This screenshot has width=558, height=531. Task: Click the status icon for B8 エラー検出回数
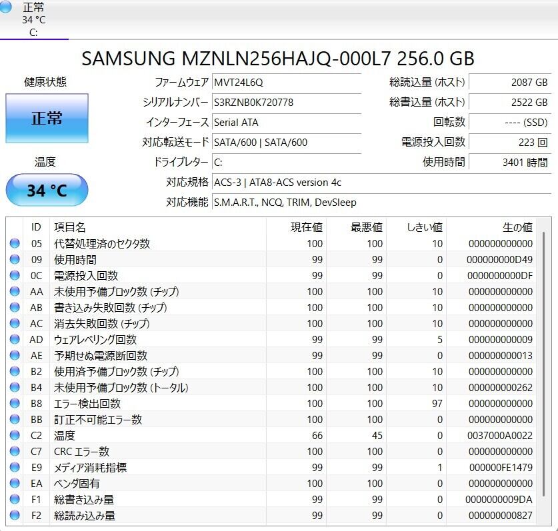[15, 404]
